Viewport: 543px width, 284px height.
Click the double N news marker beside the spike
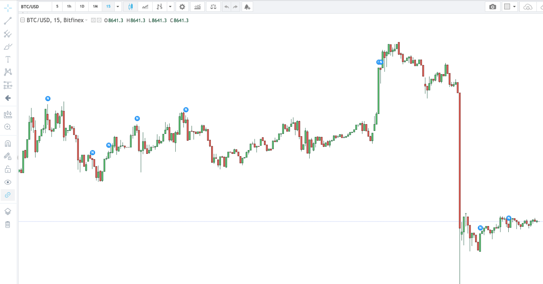pyautogui.click(x=380, y=62)
